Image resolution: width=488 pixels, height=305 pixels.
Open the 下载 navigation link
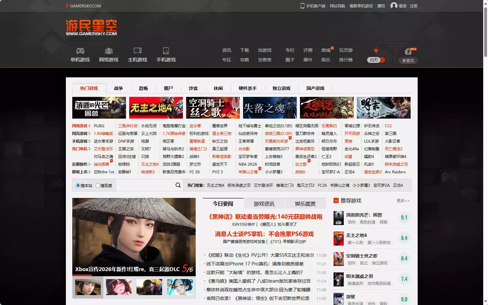coord(245,51)
